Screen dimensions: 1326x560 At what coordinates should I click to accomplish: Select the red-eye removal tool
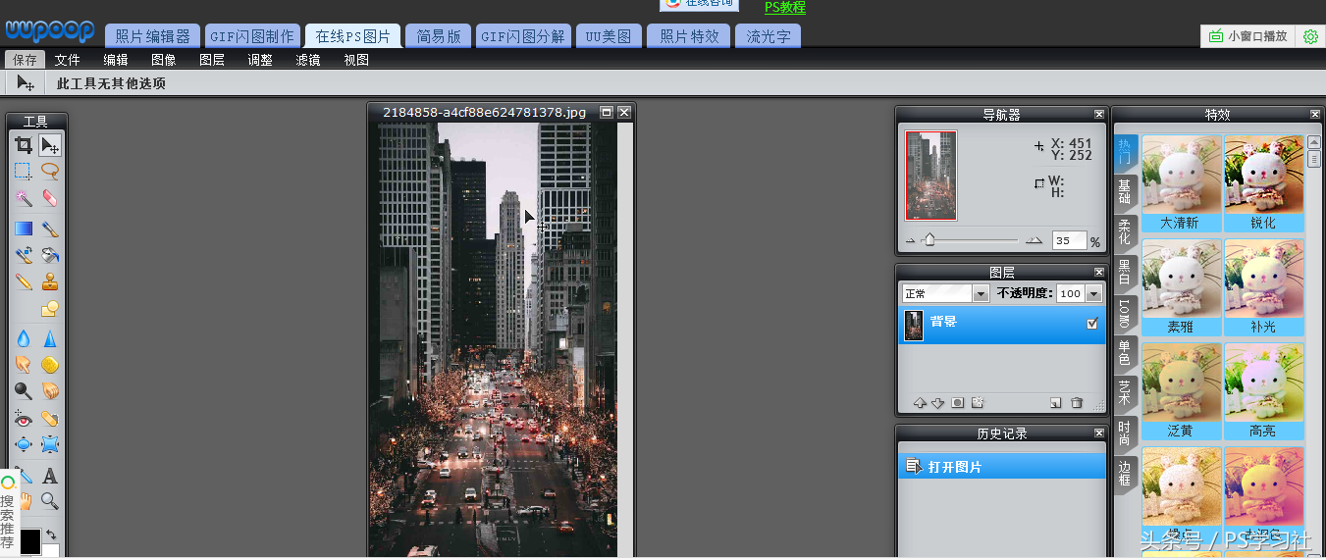[x=24, y=419]
